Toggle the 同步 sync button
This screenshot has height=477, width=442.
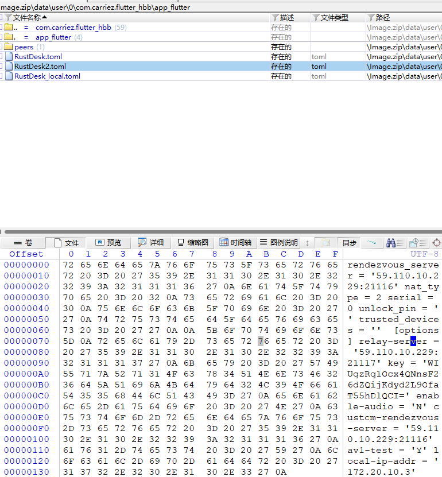pyautogui.click(x=349, y=243)
